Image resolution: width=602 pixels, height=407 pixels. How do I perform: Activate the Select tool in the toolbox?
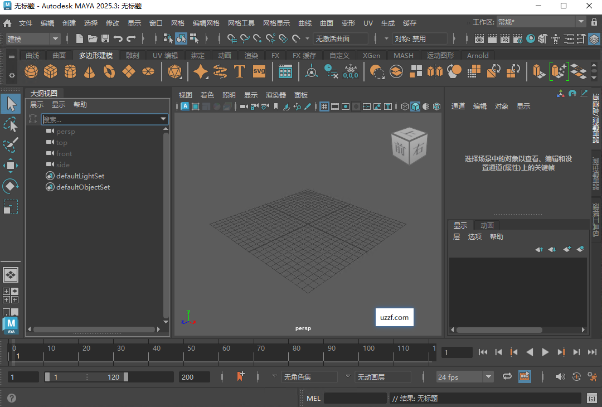(11, 103)
